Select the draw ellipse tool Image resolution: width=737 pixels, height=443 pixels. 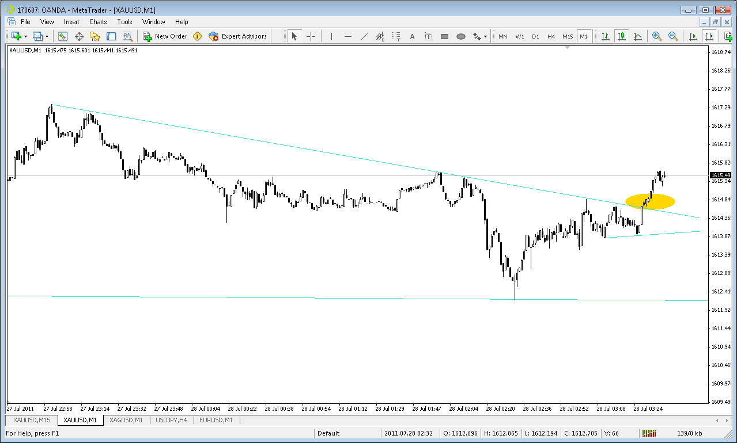pyautogui.click(x=461, y=36)
